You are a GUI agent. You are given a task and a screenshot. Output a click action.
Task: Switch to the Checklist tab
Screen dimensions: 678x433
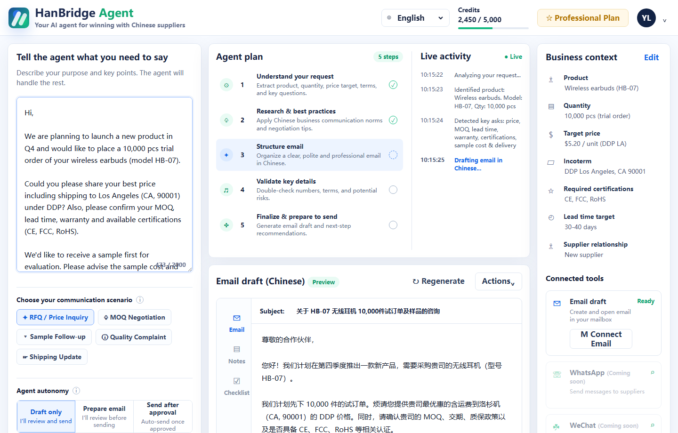coord(237,387)
